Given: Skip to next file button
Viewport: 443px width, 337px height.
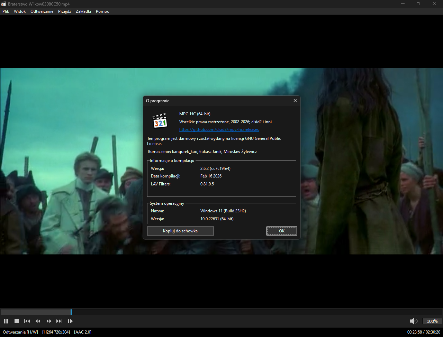Looking at the screenshot, I should pos(60,321).
